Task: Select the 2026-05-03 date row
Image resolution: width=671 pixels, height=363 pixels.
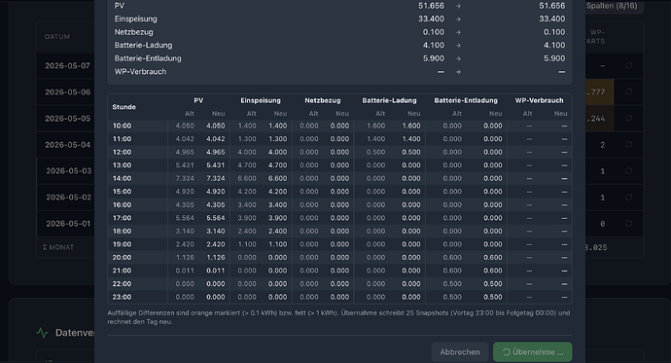Action: point(68,171)
